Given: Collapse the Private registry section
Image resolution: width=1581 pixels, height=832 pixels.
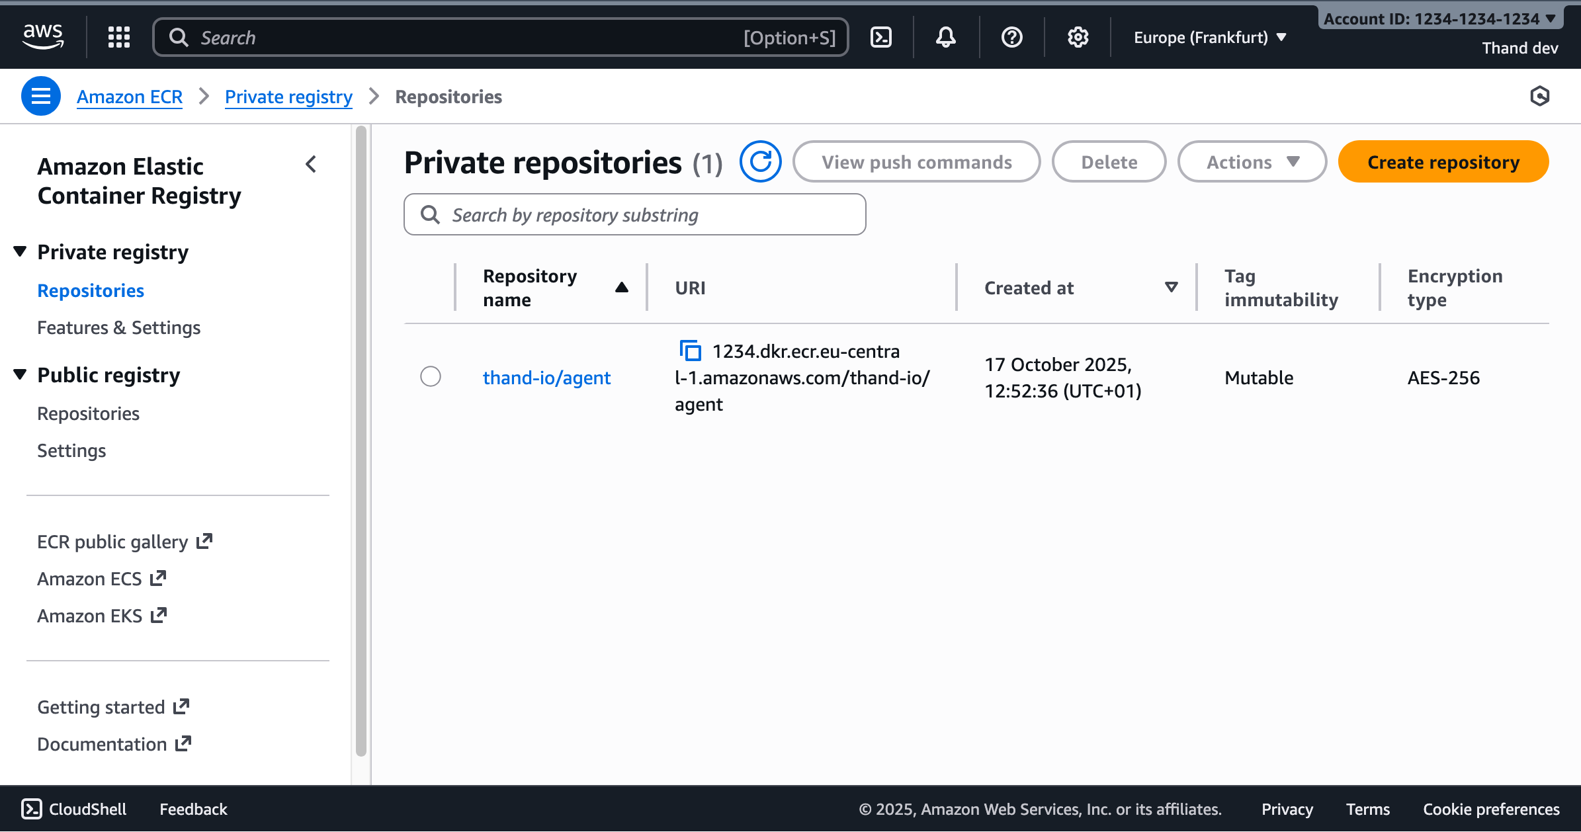Looking at the screenshot, I should 20,251.
